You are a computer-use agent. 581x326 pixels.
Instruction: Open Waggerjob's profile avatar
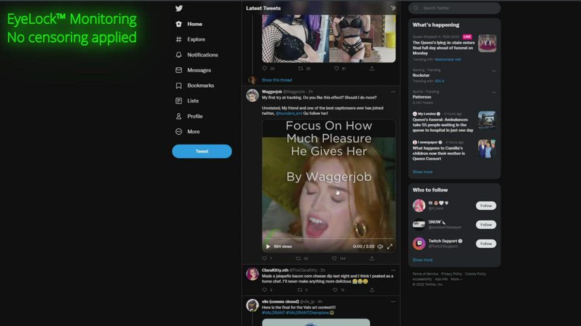click(252, 95)
